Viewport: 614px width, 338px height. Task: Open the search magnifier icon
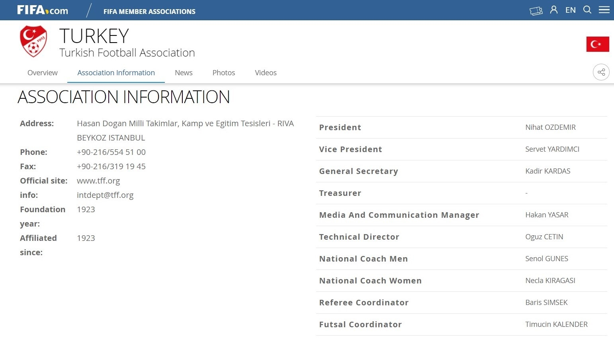pyautogui.click(x=587, y=10)
